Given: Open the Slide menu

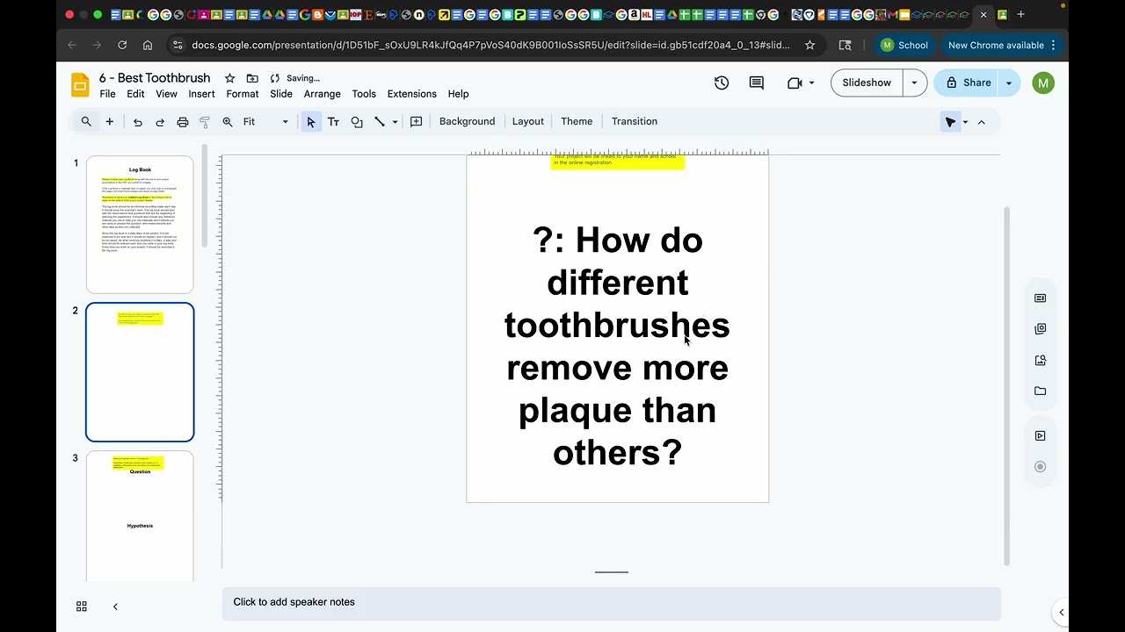Looking at the screenshot, I should pyautogui.click(x=281, y=94).
